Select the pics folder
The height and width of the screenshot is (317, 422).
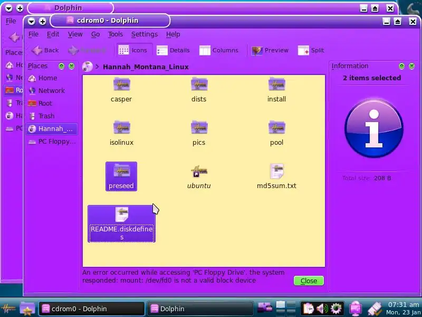(x=199, y=134)
